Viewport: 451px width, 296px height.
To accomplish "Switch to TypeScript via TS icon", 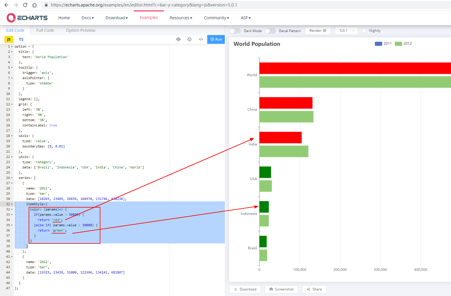I will click(21, 39).
